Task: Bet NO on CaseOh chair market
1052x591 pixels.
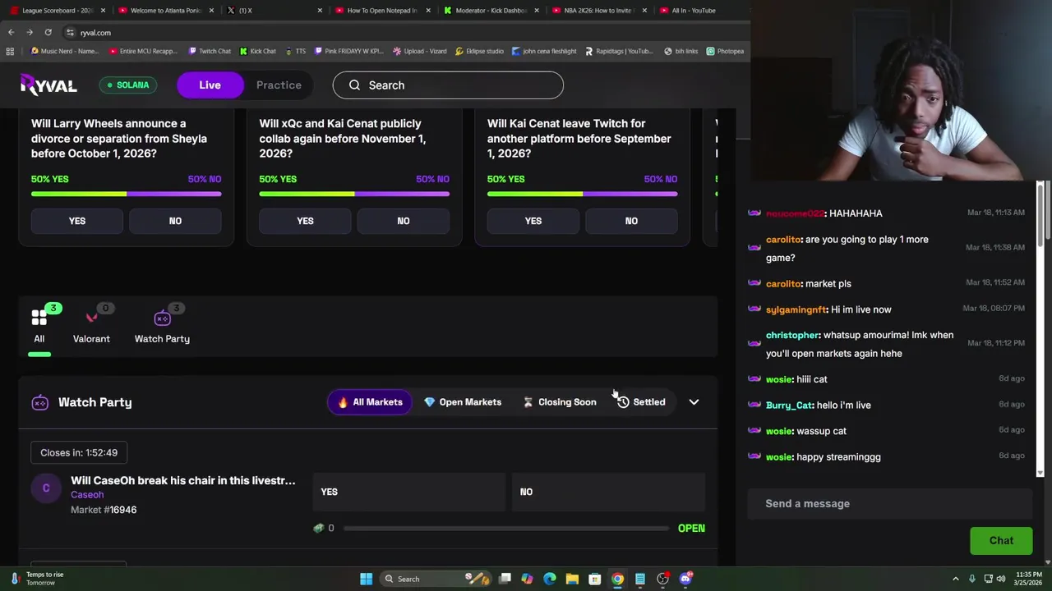Action: coord(608,492)
